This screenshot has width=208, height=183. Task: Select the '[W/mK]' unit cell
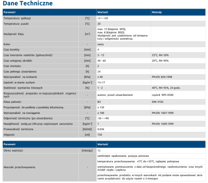[x=87, y=129]
